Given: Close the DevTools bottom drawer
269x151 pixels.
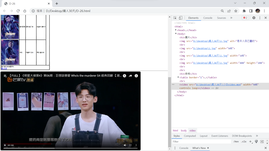Looking at the screenshot, I should click(266, 148).
